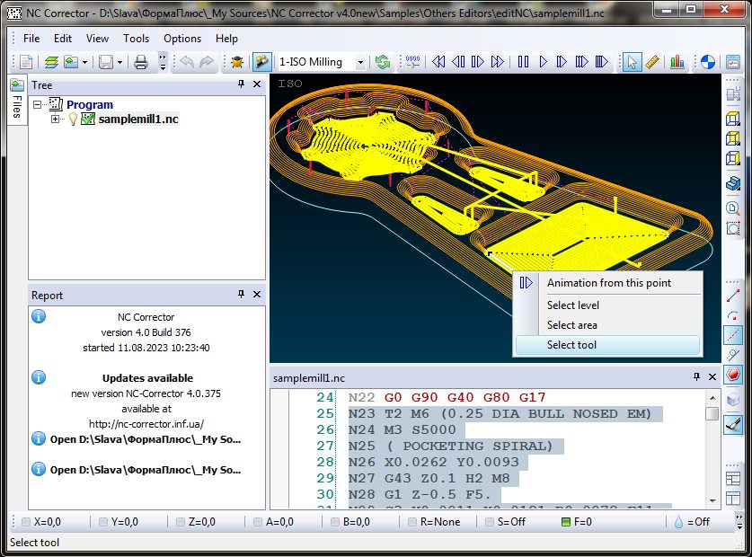The image size is (752, 557).
Task: Click the green refresh arrows icon
Action: pyautogui.click(x=384, y=62)
